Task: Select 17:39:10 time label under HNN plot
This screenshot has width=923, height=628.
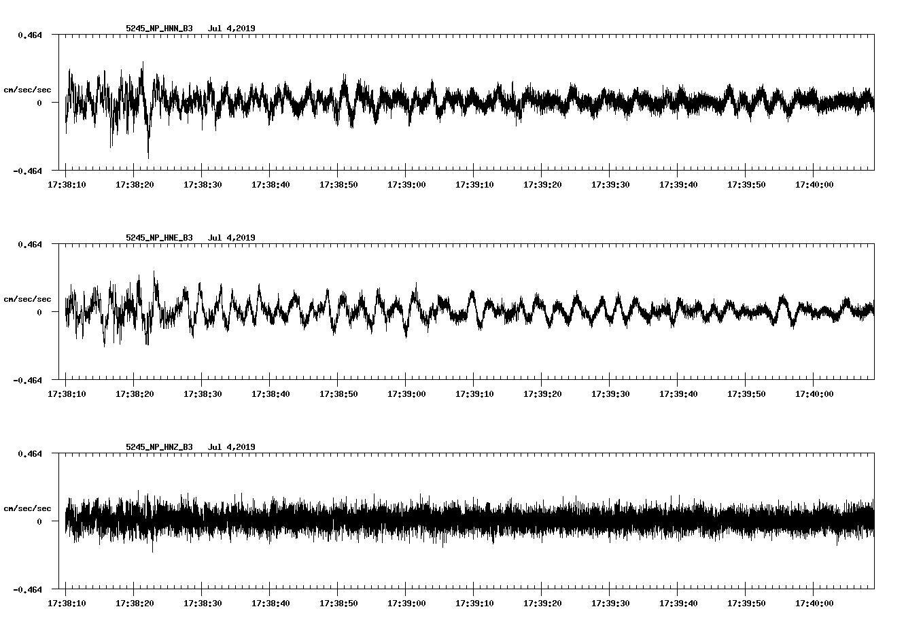Action: click(x=474, y=184)
